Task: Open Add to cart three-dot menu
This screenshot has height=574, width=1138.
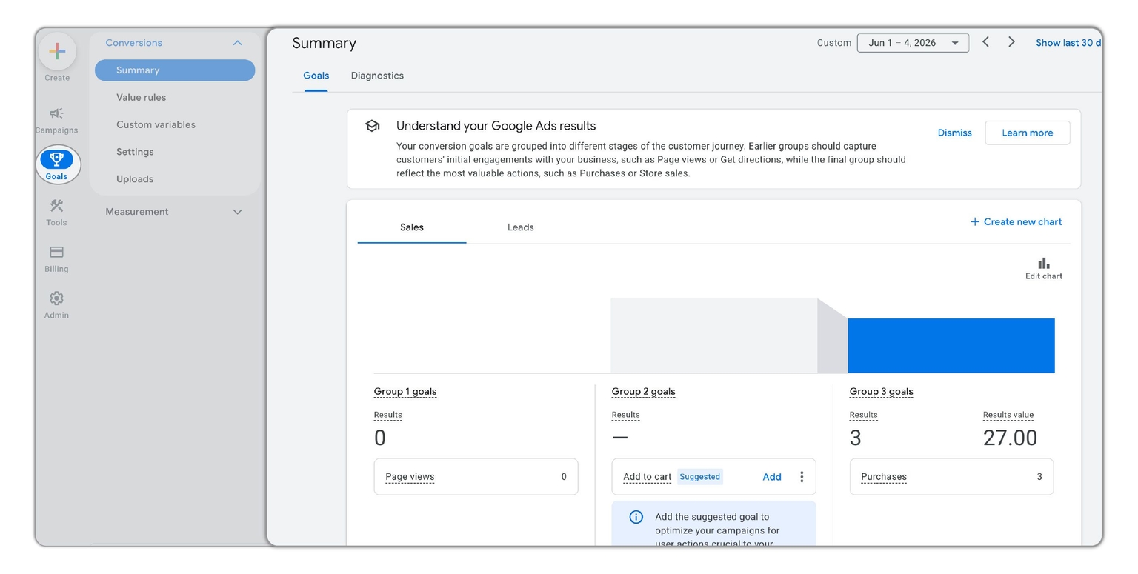Action: pos(801,477)
